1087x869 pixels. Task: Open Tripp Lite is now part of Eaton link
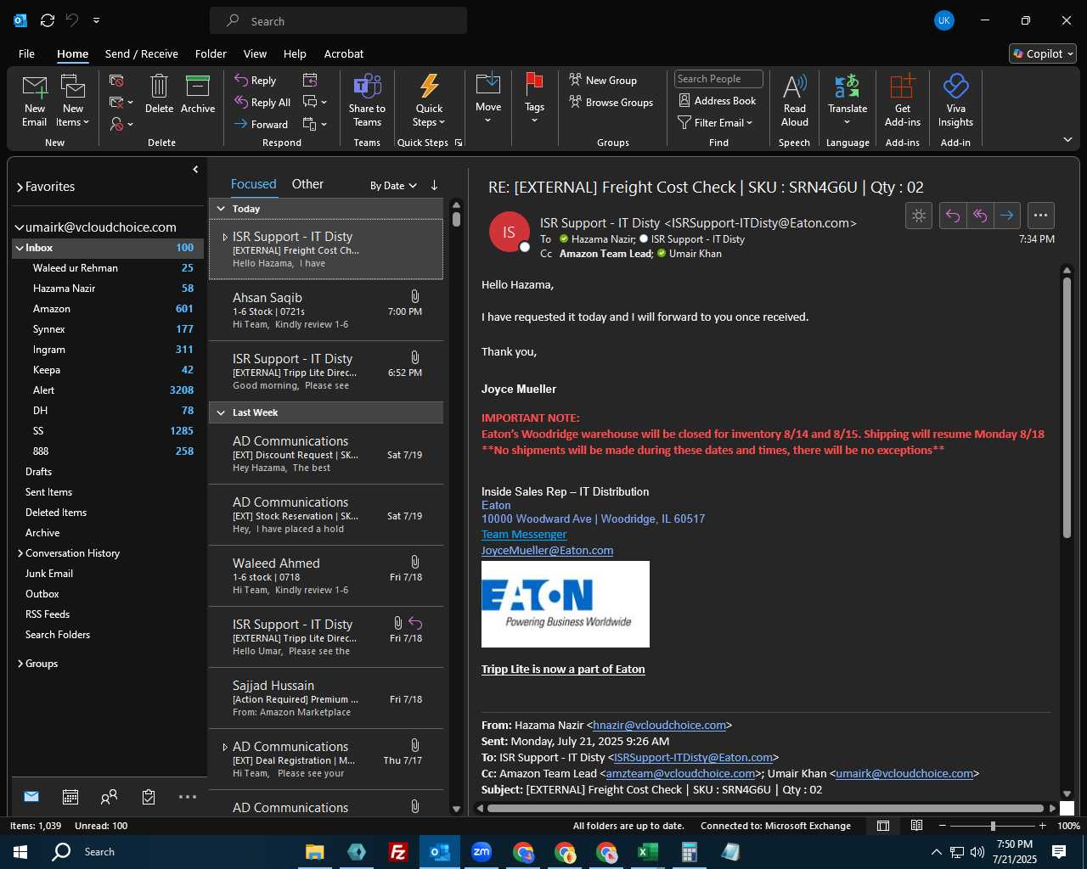click(563, 670)
